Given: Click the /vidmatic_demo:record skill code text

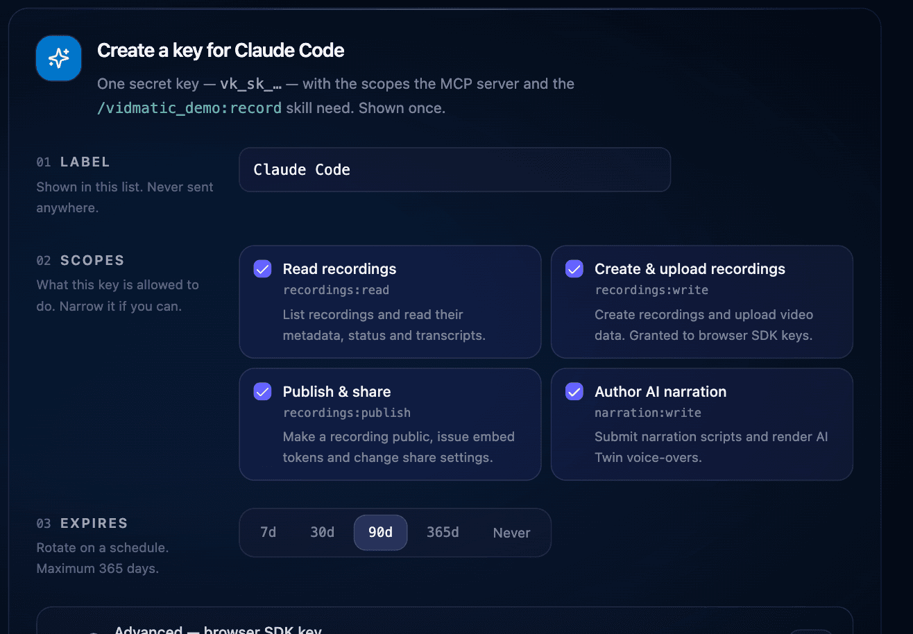Looking at the screenshot, I should pos(189,108).
